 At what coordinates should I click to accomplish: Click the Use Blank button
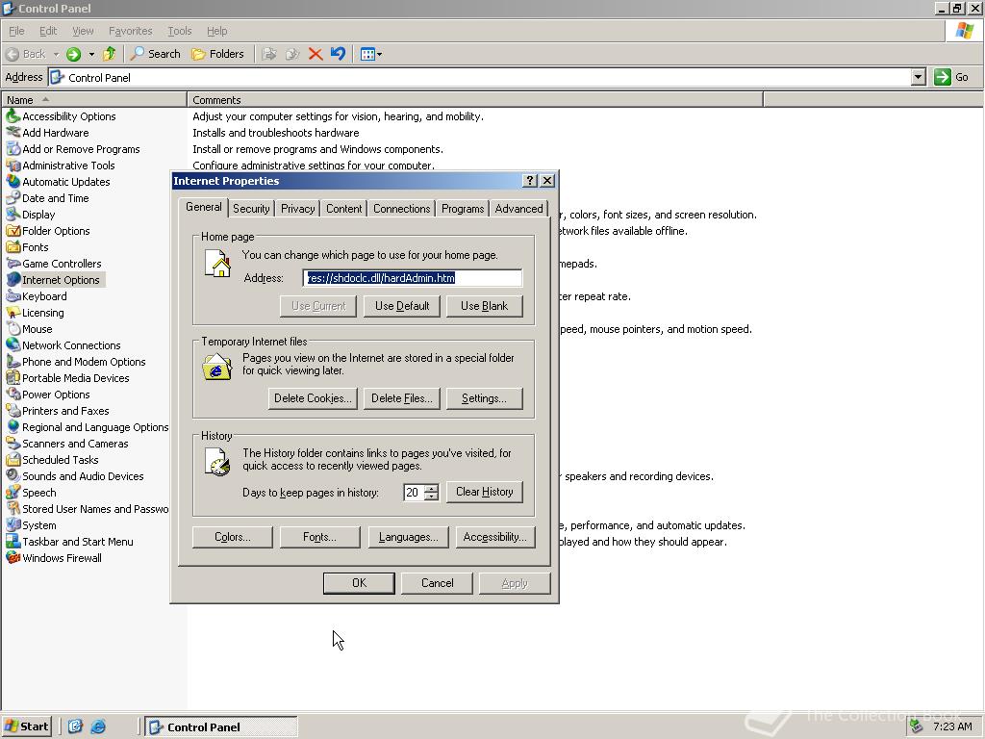pyautogui.click(x=485, y=306)
